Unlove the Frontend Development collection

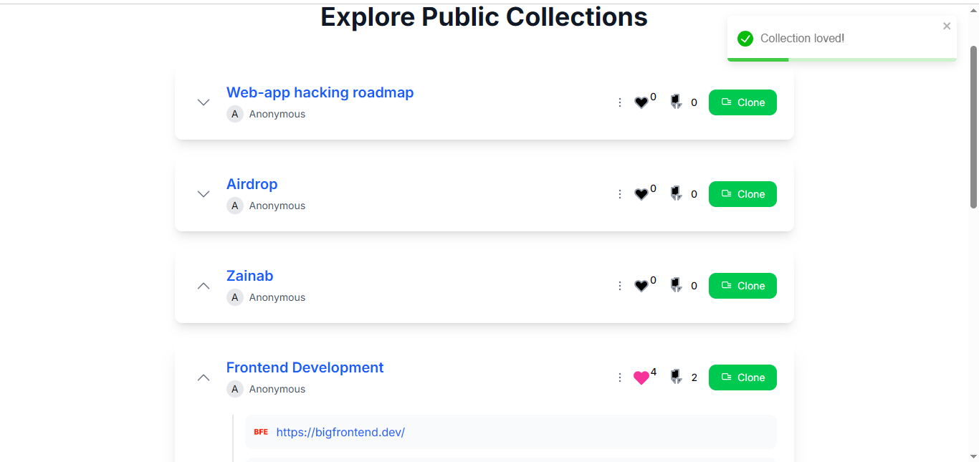641,377
